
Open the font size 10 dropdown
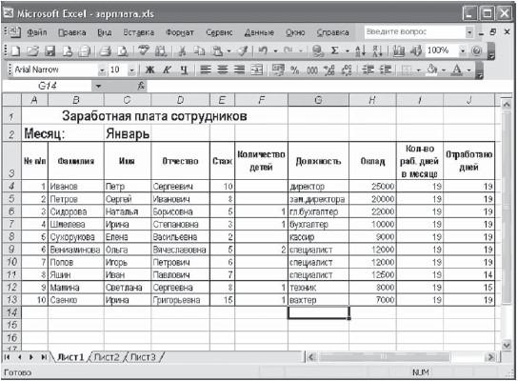(x=131, y=70)
